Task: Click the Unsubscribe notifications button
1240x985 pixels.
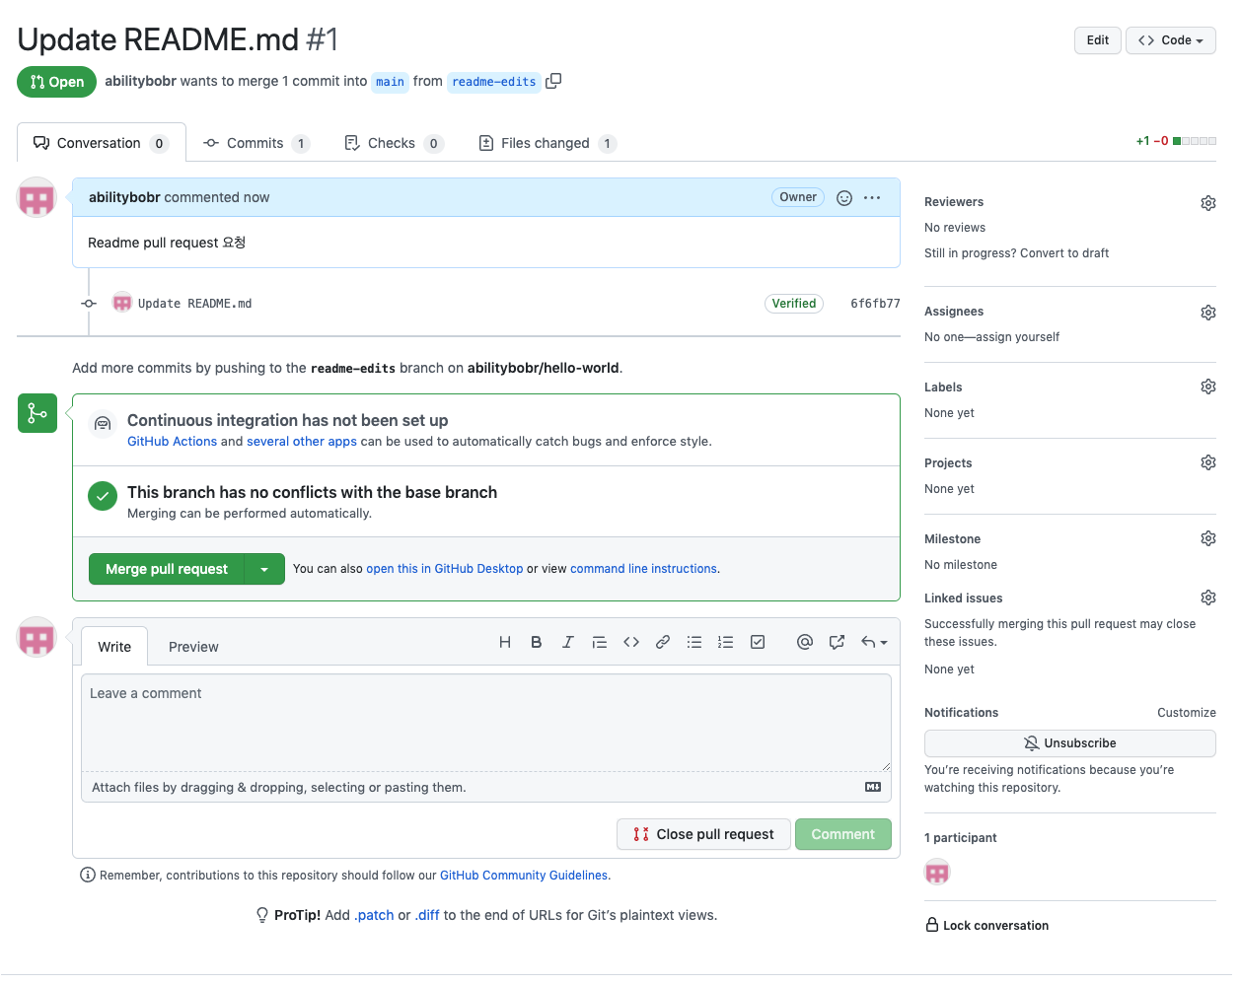Action: point(1069,743)
